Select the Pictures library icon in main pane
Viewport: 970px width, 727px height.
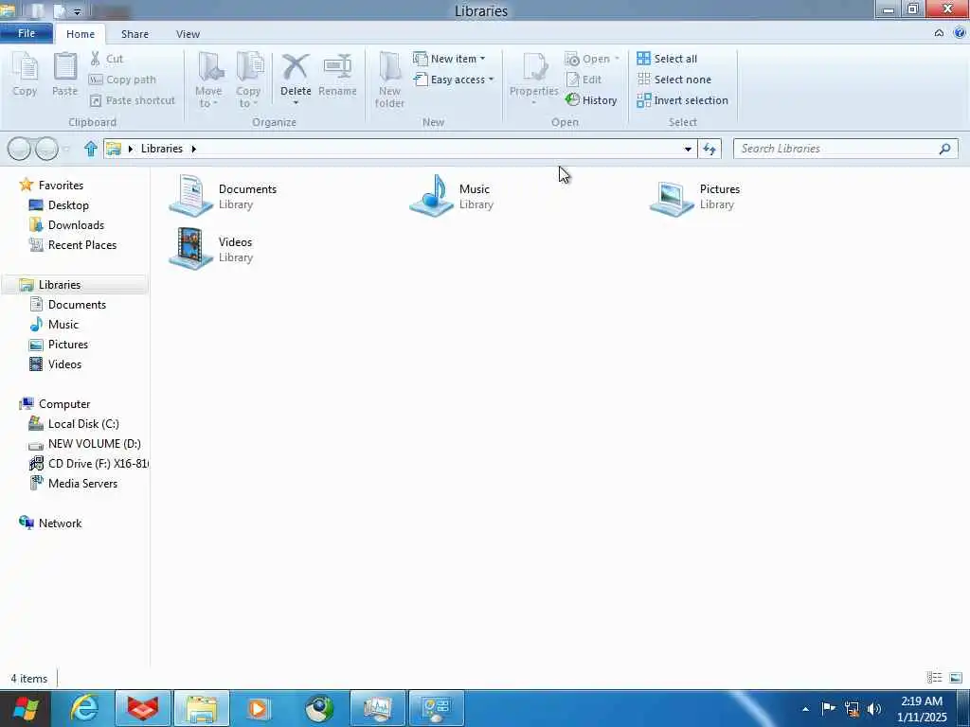tap(672, 198)
